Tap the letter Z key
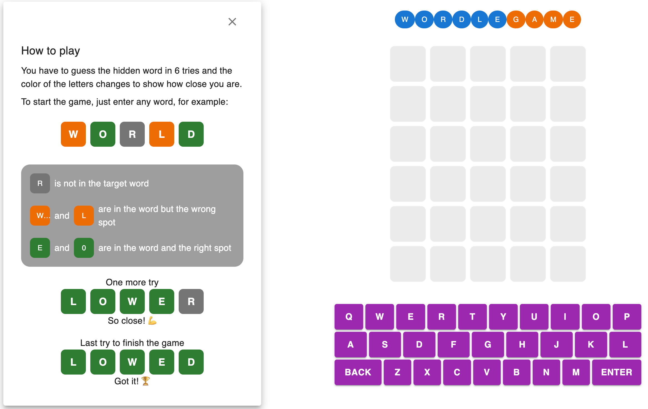This screenshot has width=648, height=409. (x=397, y=372)
